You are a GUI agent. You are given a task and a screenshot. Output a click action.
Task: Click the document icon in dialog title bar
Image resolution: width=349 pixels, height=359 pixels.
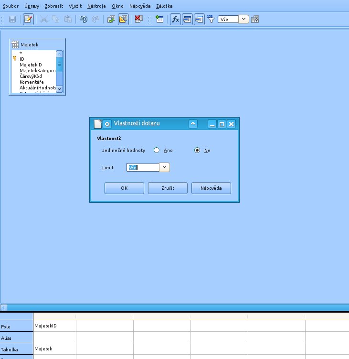[98, 124]
